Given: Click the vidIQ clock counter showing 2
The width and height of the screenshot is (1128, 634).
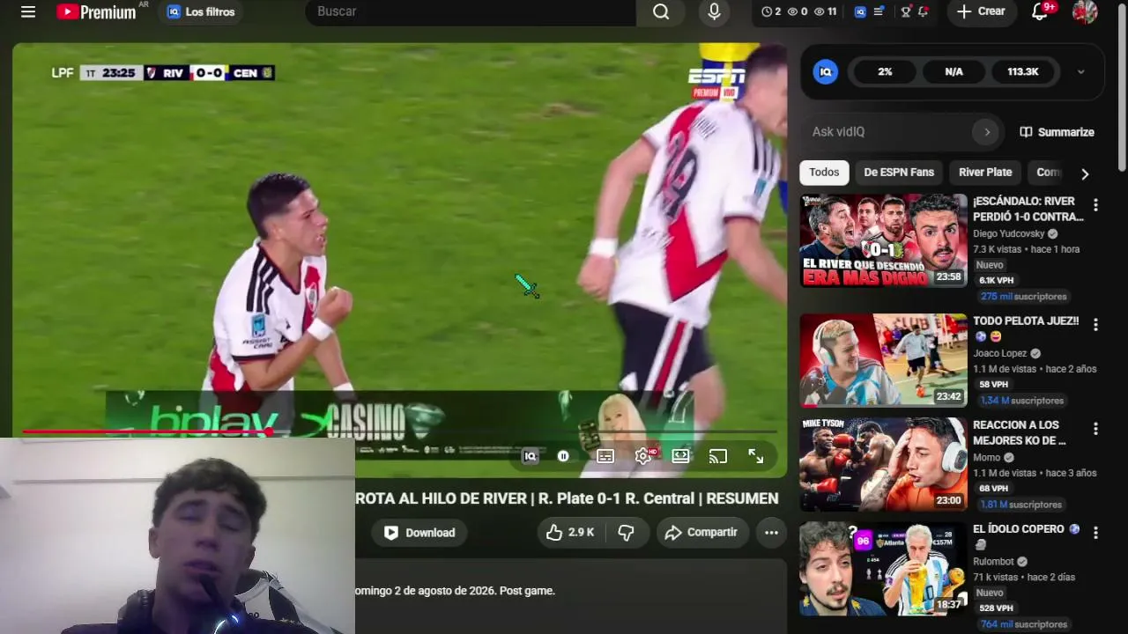Looking at the screenshot, I should point(771,11).
